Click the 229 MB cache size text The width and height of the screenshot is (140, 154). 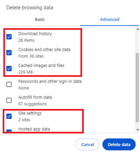(x=26, y=72)
